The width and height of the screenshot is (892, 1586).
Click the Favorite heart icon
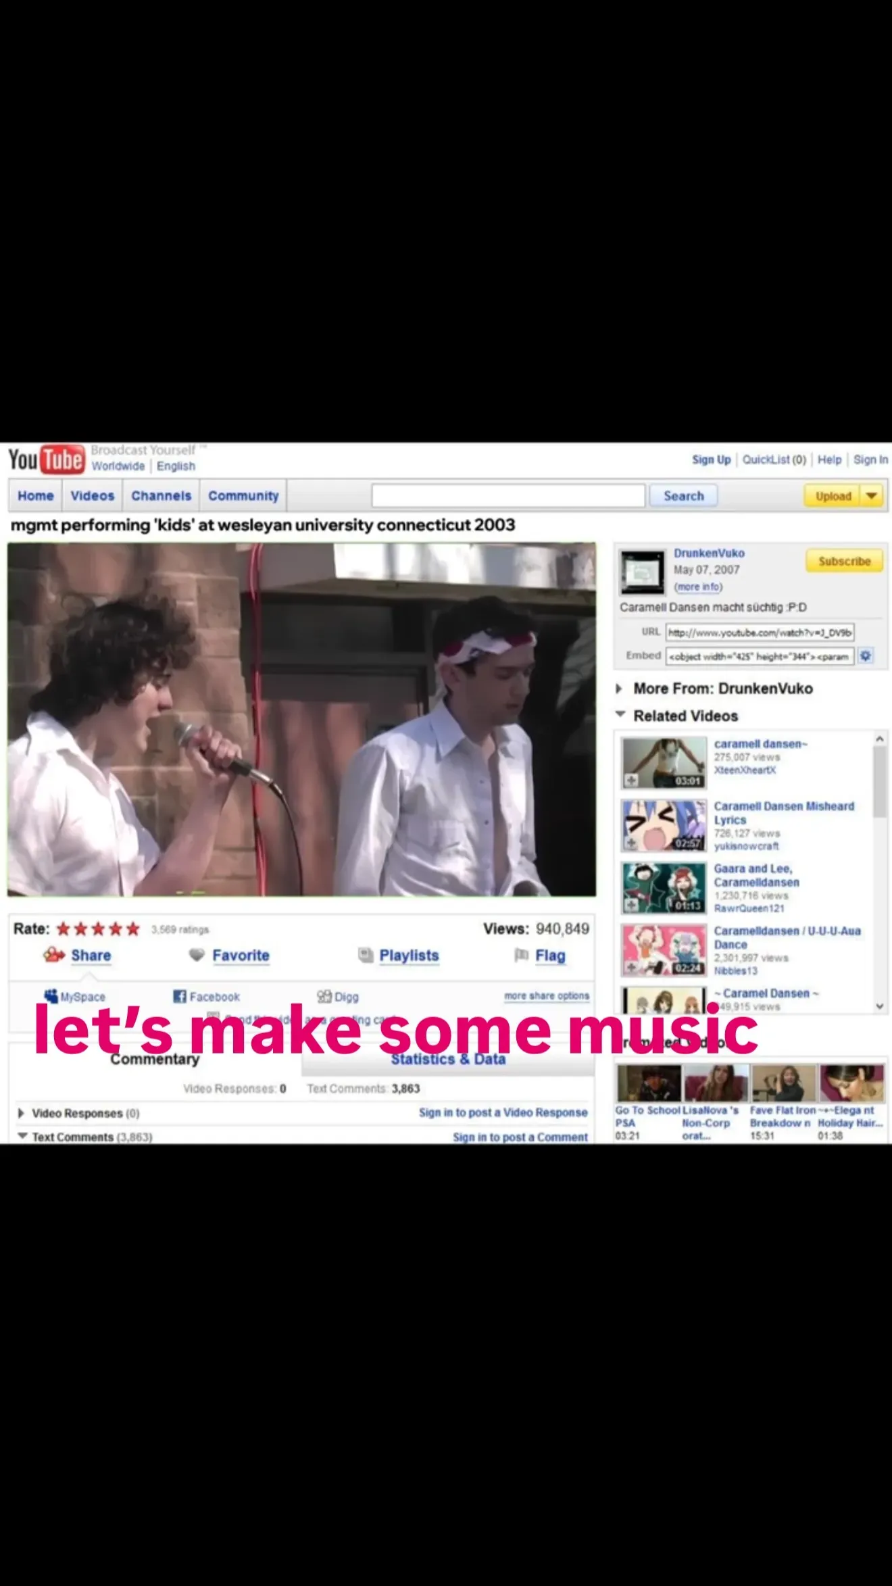tap(197, 955)
